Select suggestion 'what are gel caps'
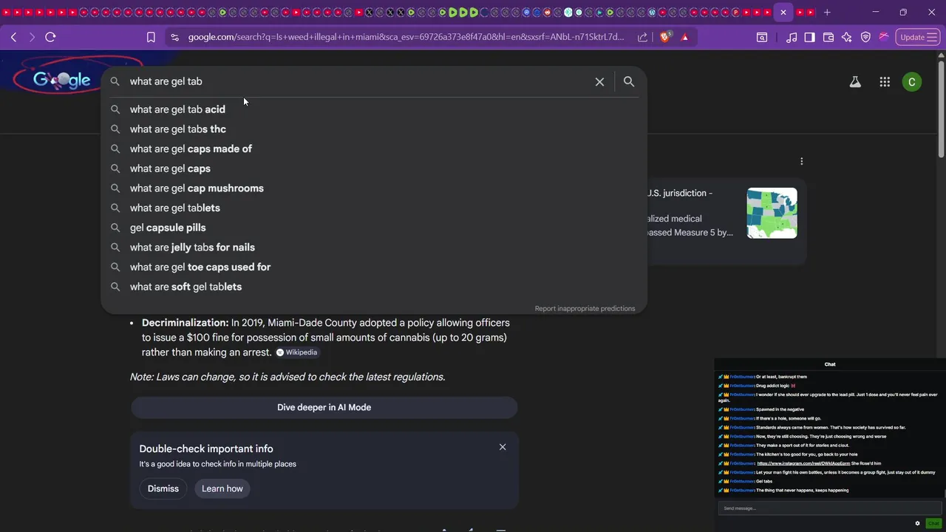 (x=374, y=168)
